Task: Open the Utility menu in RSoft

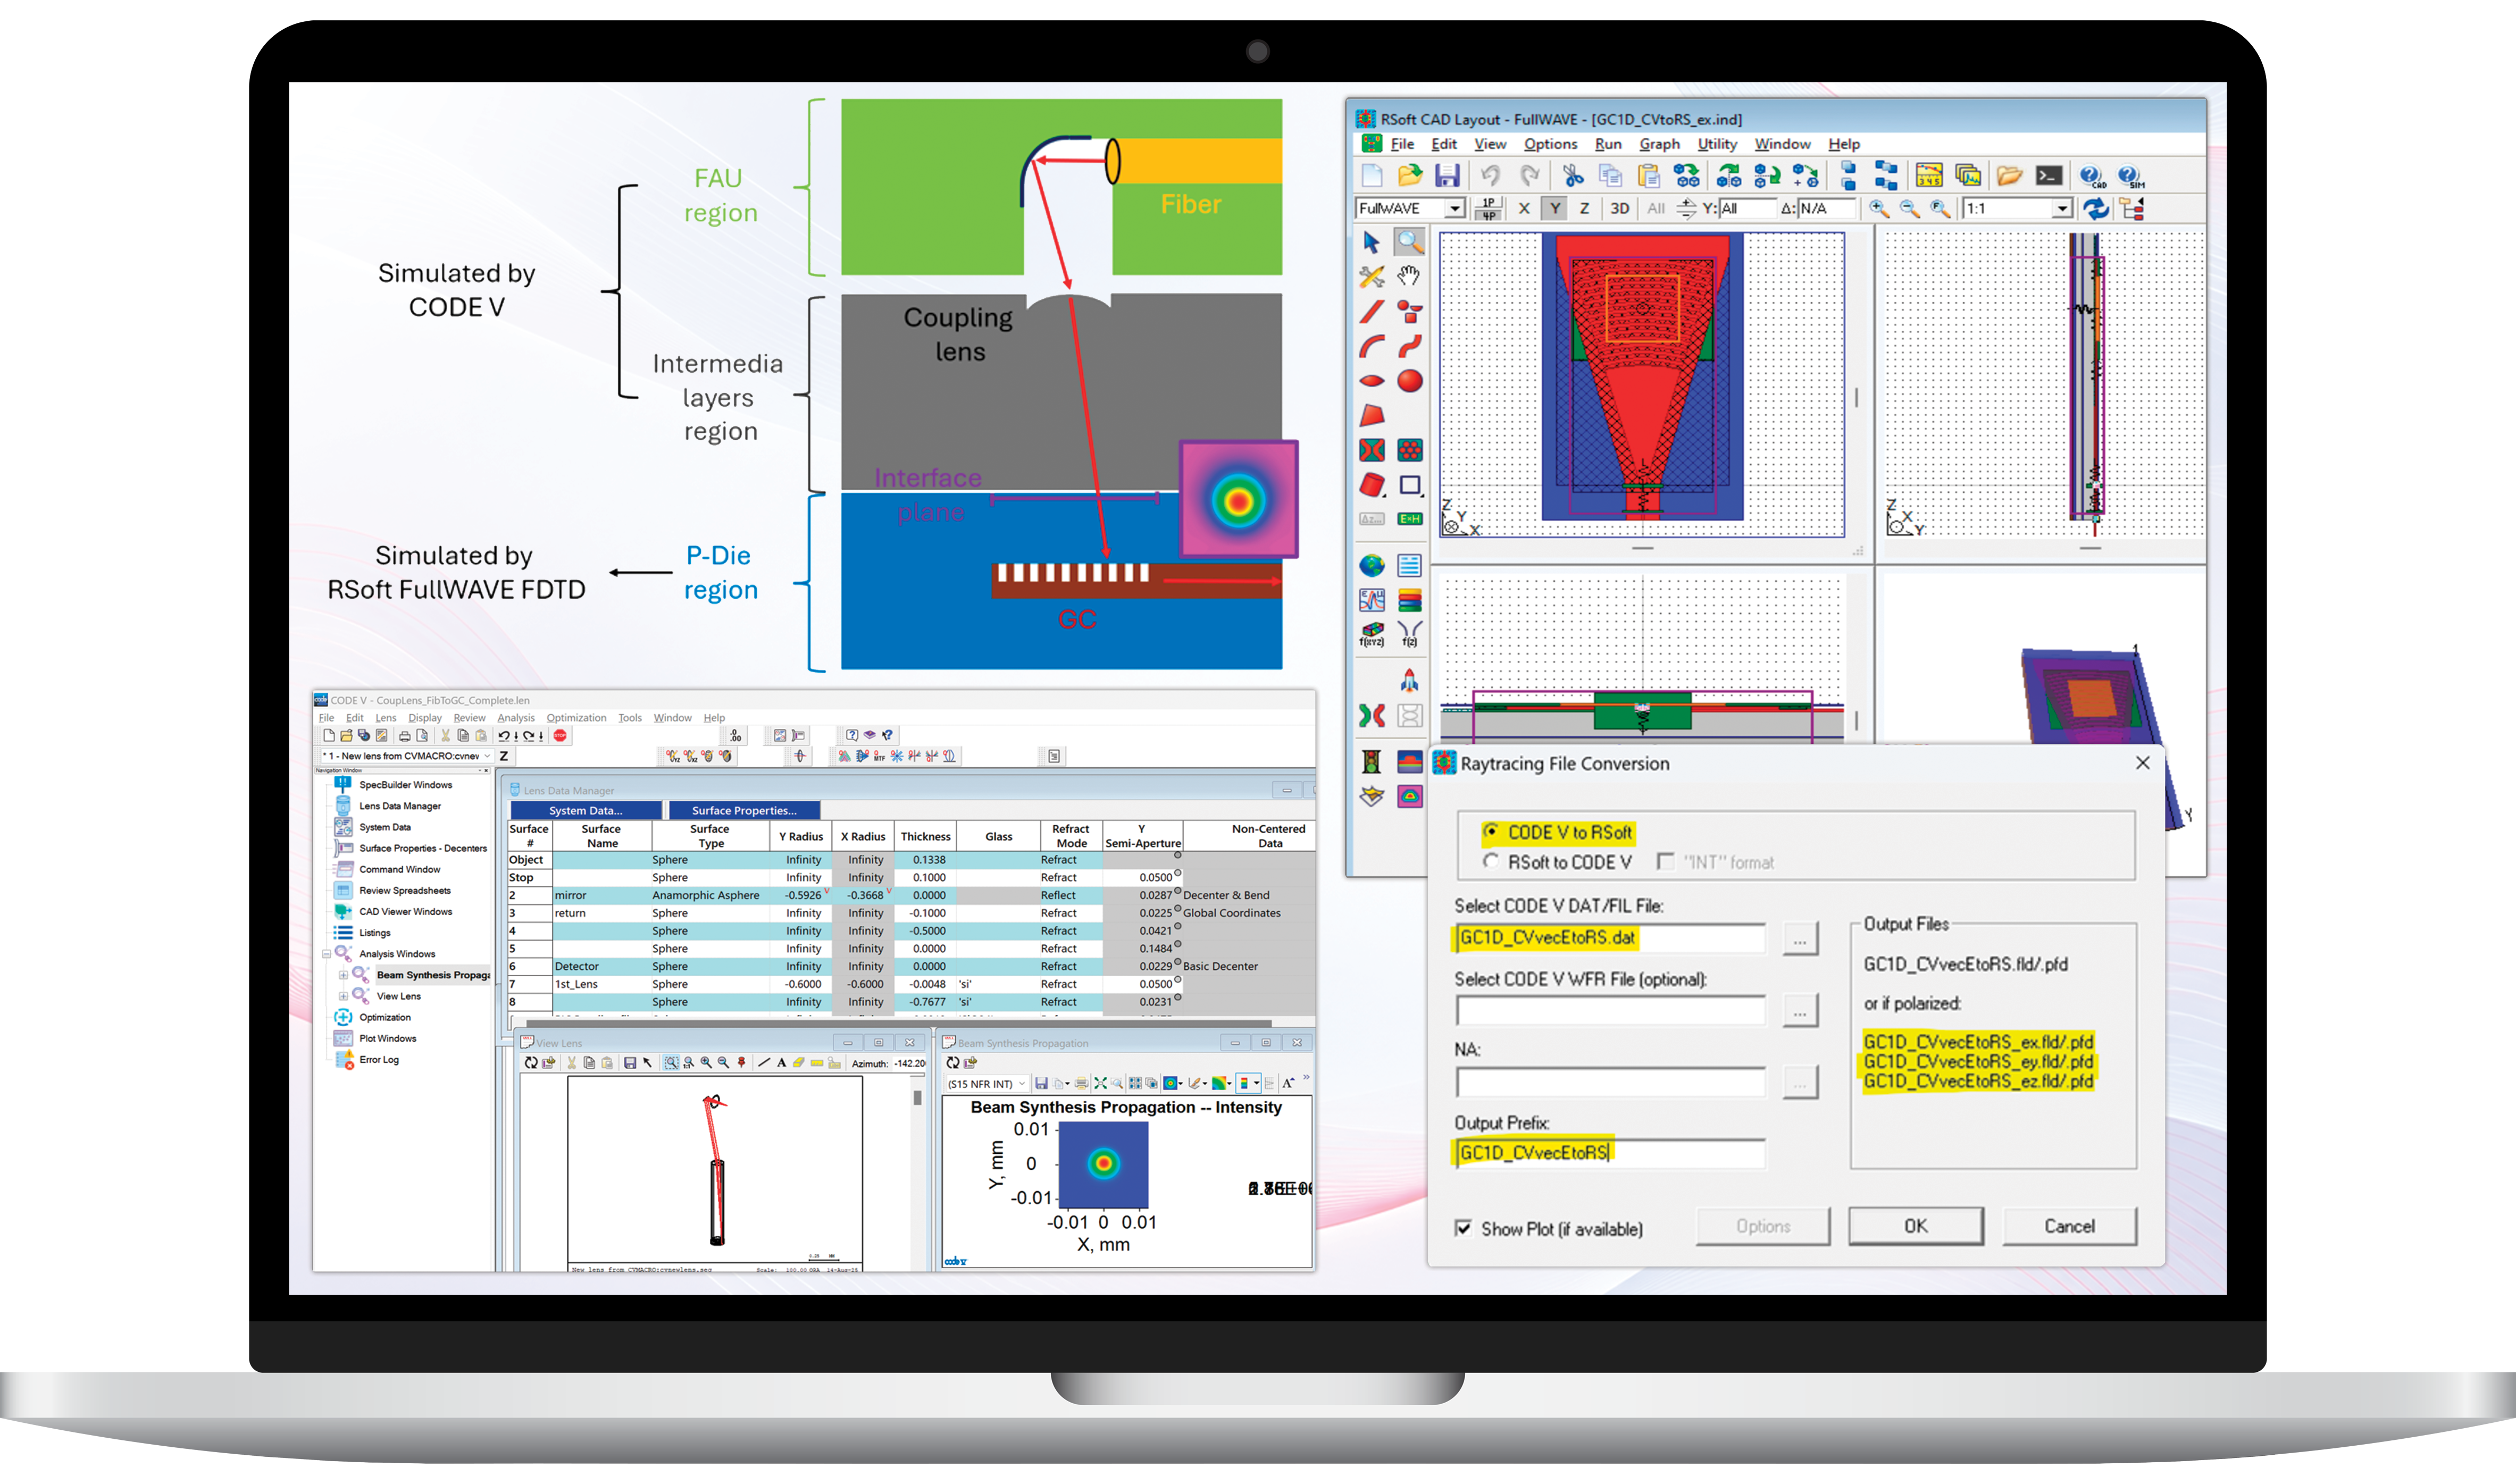Action: point(1717,144)
